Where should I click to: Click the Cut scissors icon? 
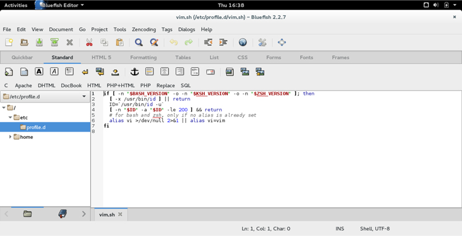coord(89,42)
